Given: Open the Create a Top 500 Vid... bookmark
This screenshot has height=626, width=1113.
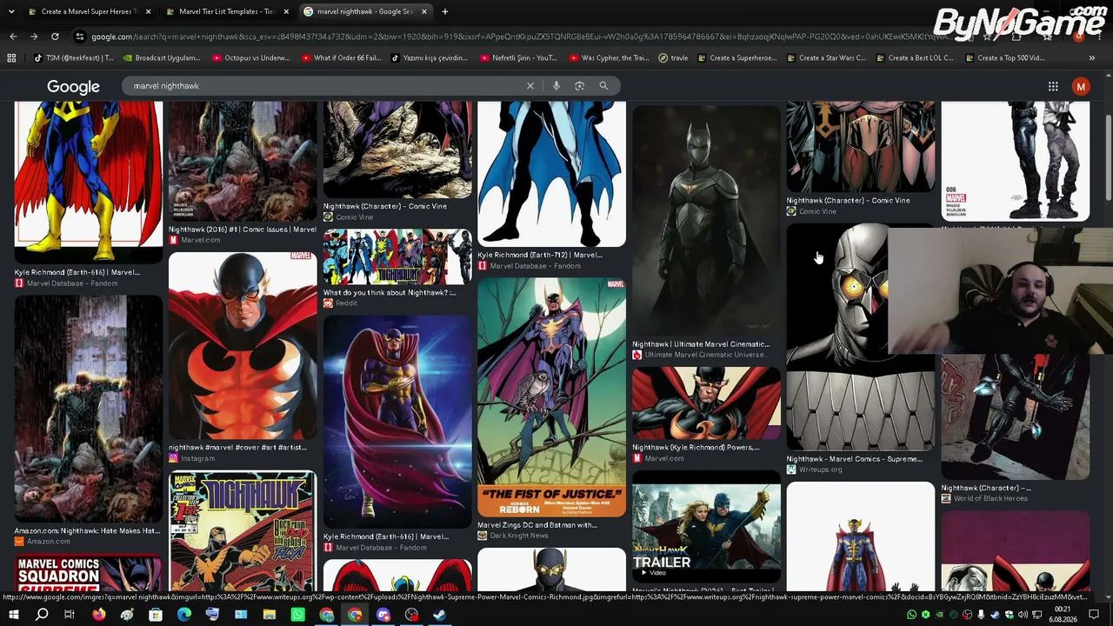Looking at the screenshot, I should click(x=1004, y=58).
